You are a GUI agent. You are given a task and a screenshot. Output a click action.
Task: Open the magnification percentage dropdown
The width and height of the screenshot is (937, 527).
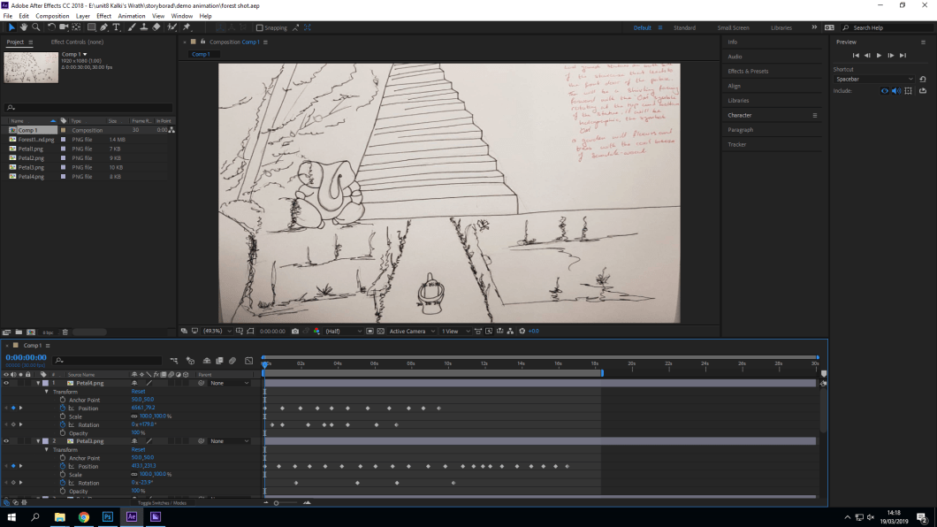tap(219, 330)
